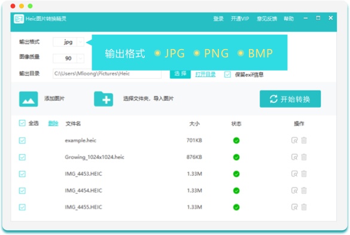Screen dimensions: 350x235
Task: Open the feedback (意见反馈) menu item
Action: pos(267,19)
